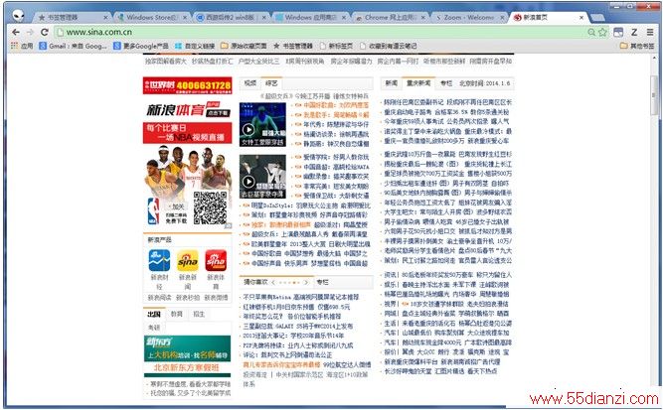Open the 新东方 training banner ad
This screenshot has height=410, width=663.
pos(187,348)
